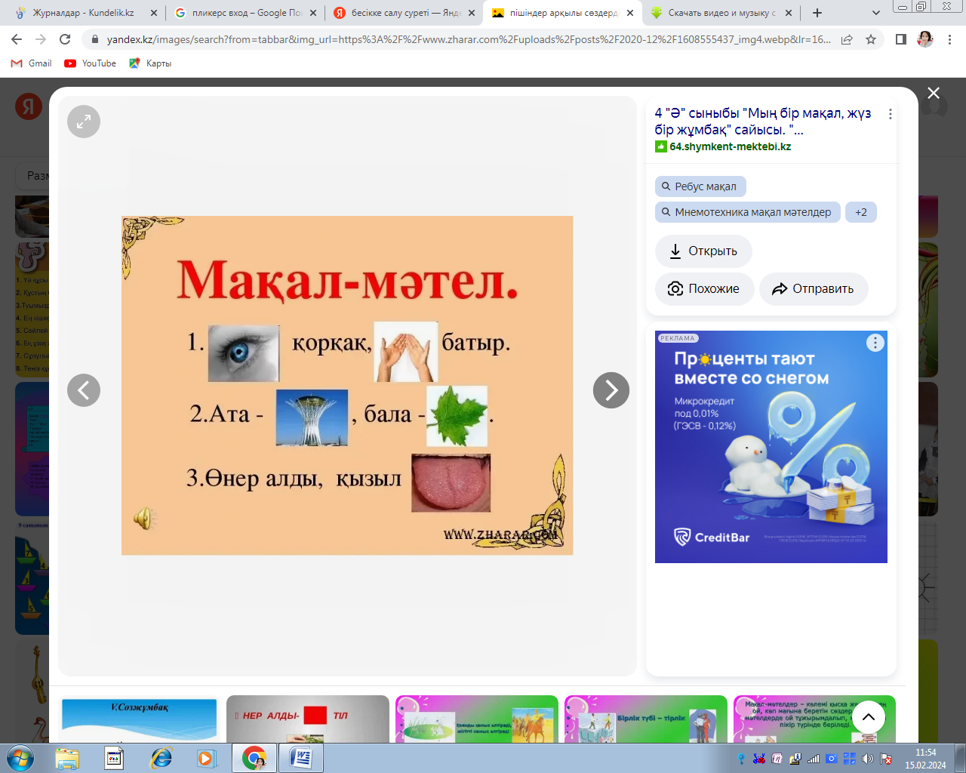
Task: Close the пликерс вход Google tab
Action: 313,13
